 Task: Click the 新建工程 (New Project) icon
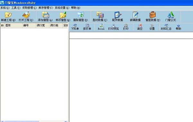click(8, 16)
